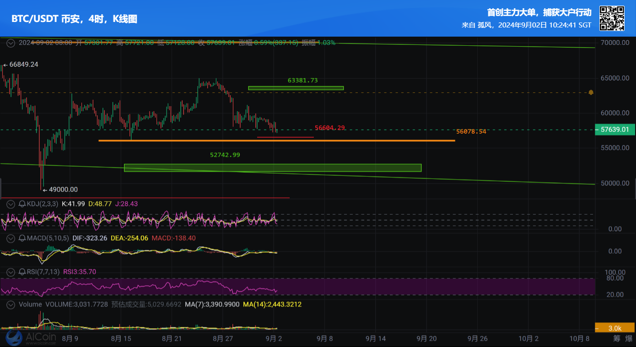Click the golden price alert bell marker
This screenshot has height=347, width=636.
pyautogui.click(x=591, y=92)
